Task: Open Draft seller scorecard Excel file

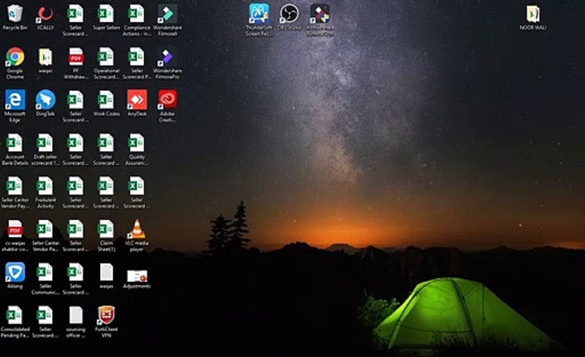Action: point(46,143)
